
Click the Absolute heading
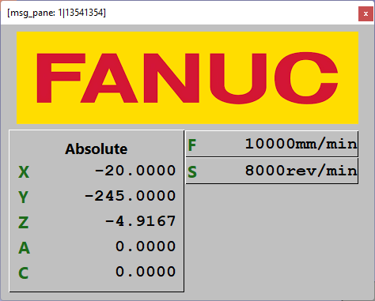[x=97, y=149]
